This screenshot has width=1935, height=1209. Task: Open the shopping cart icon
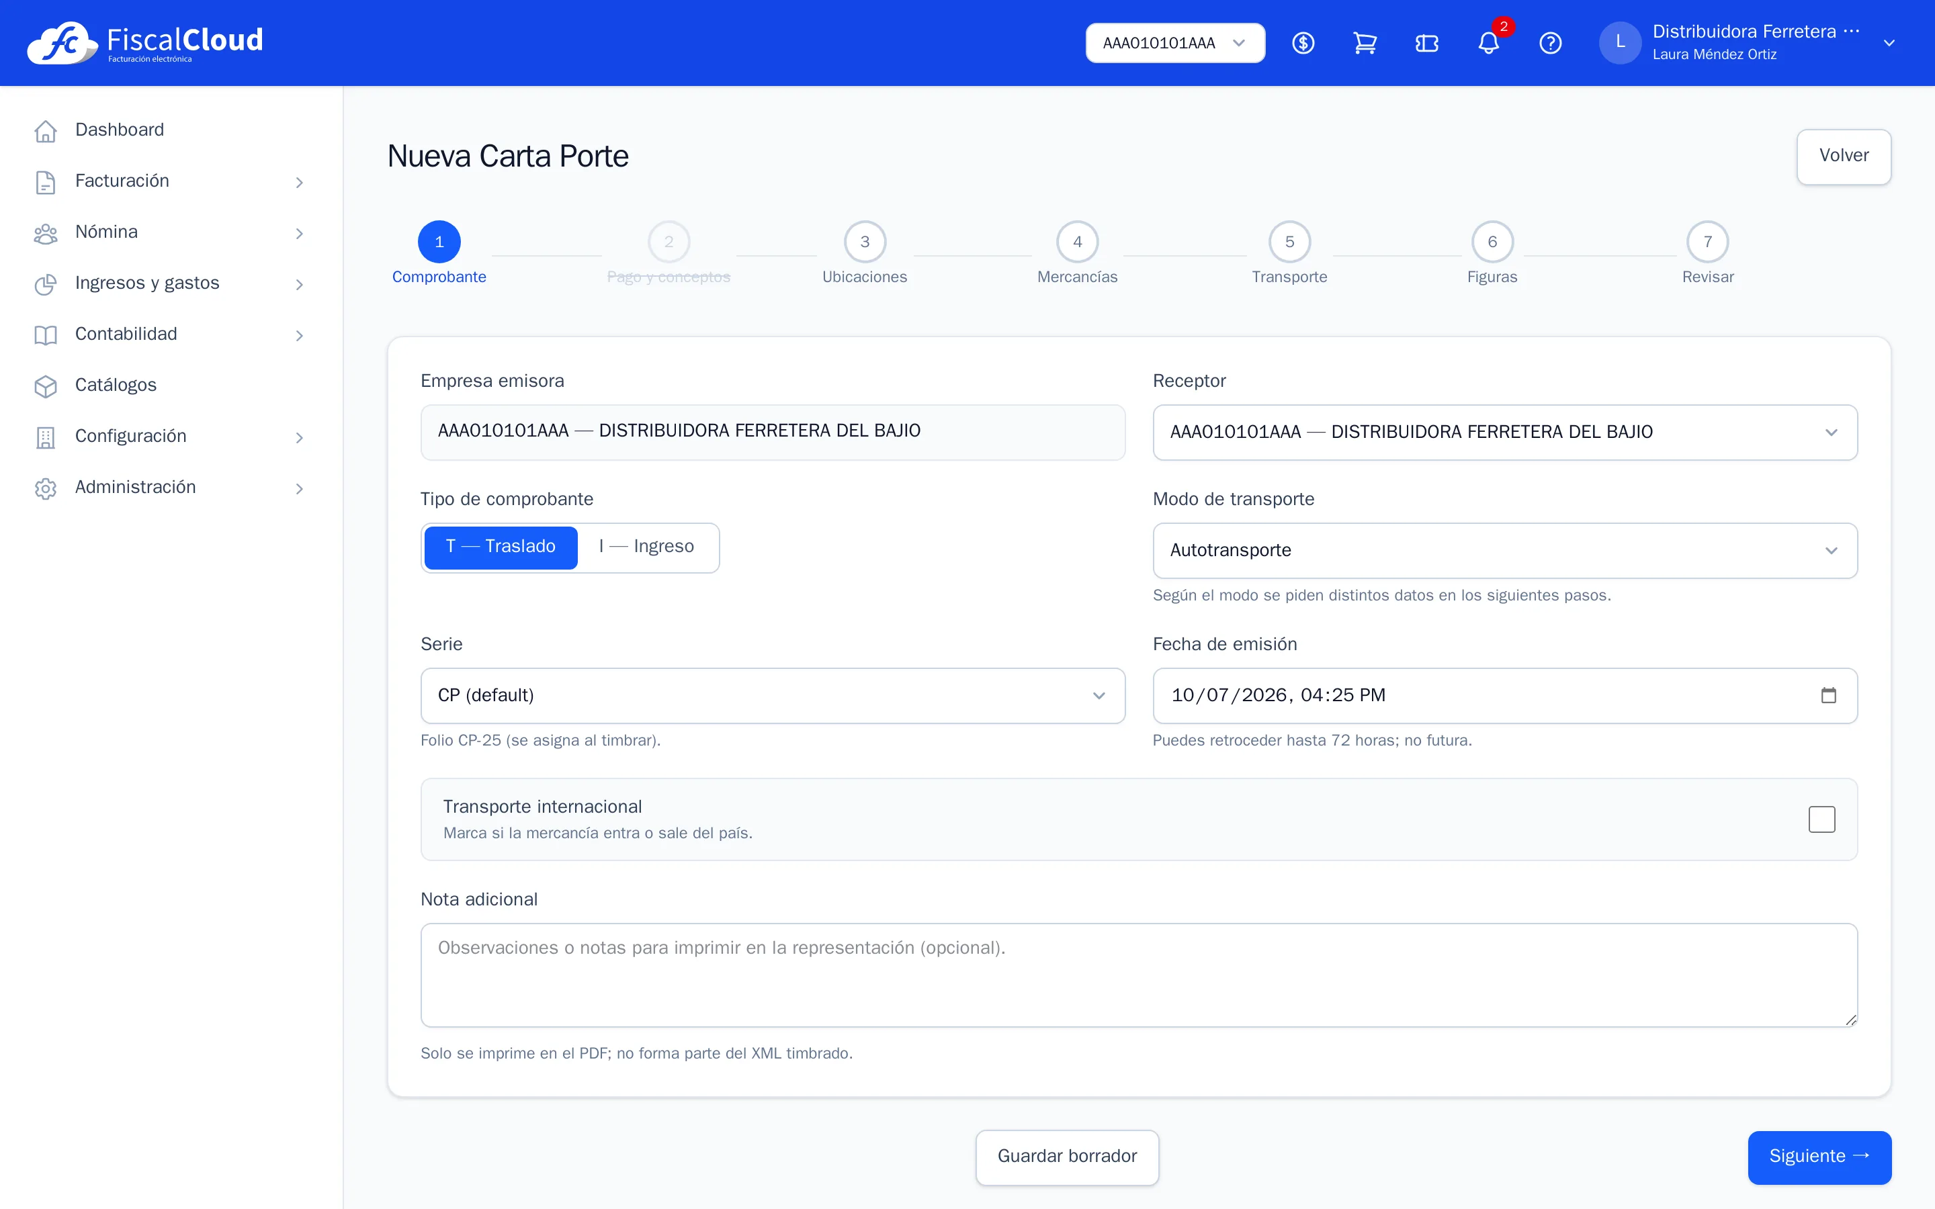coord(1365,43)
